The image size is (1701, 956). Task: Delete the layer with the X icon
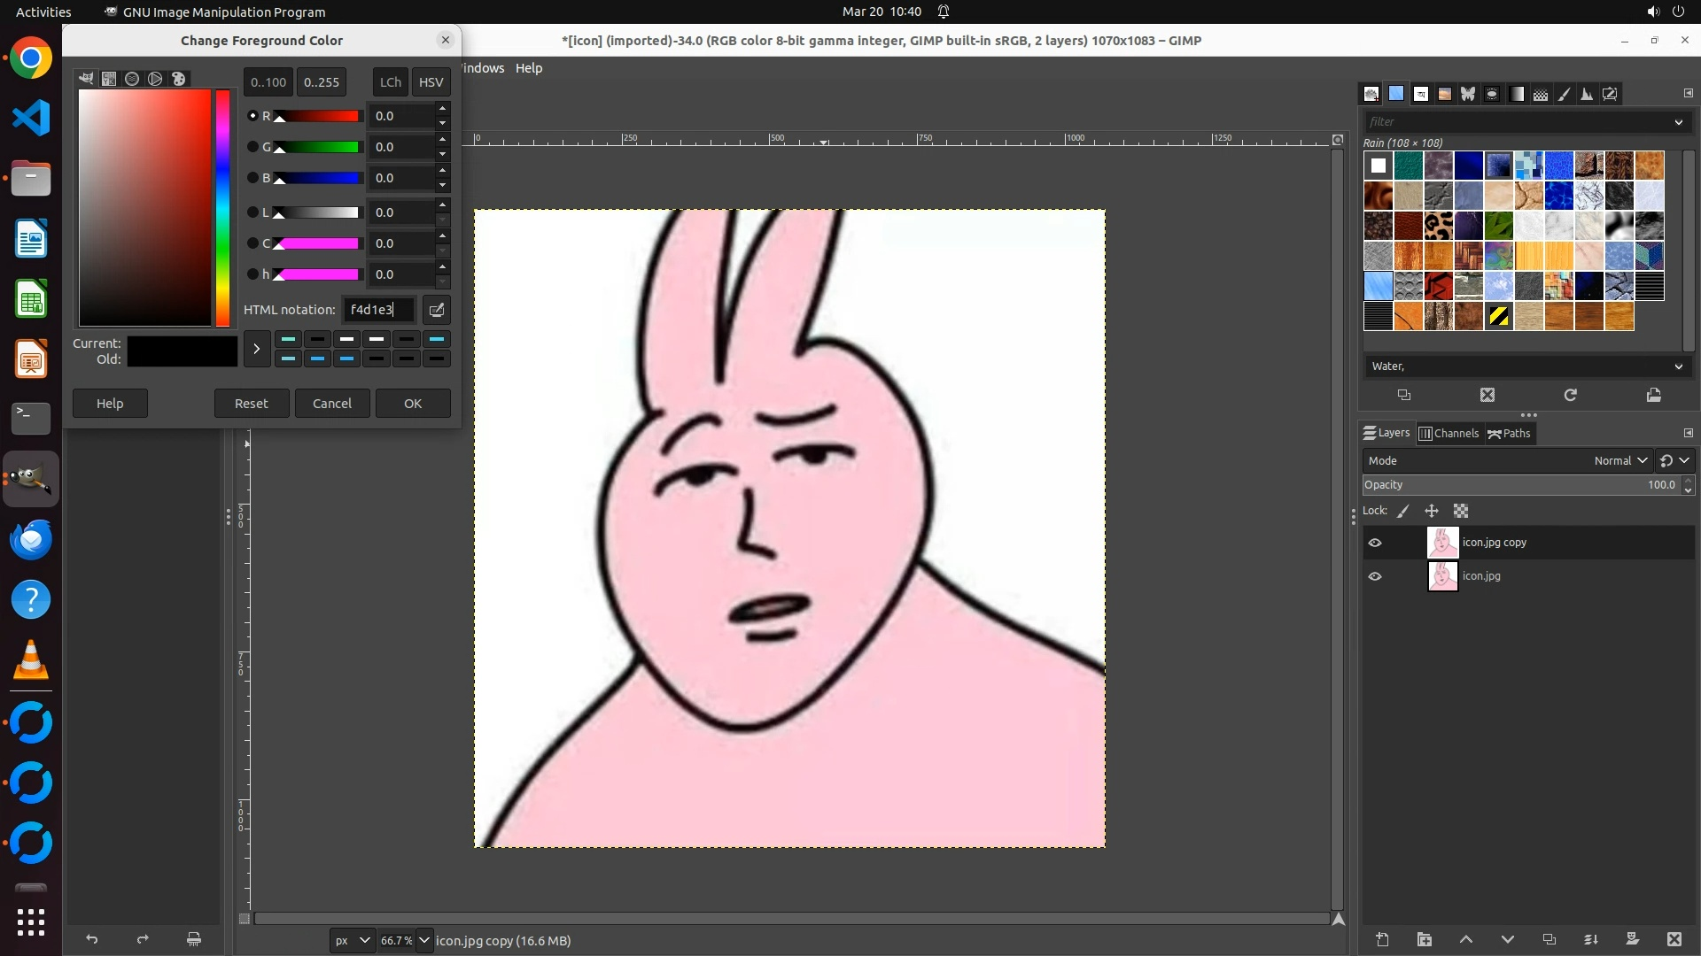1674,939
